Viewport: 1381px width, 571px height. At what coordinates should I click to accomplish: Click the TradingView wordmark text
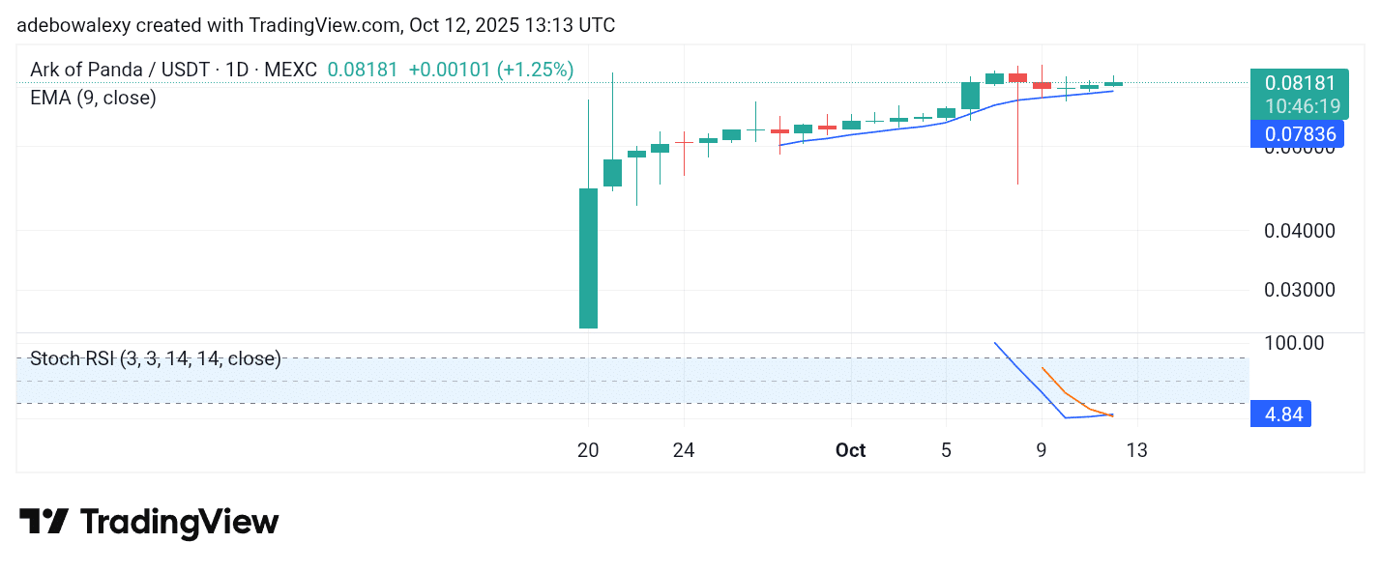tap(179, 523)
